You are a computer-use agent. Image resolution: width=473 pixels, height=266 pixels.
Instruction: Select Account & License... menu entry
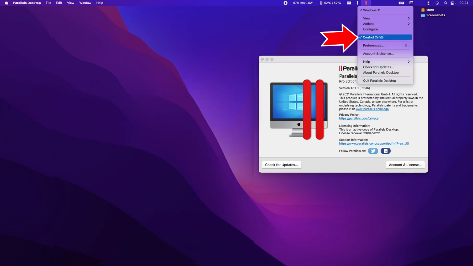click(x=385, y=54)
